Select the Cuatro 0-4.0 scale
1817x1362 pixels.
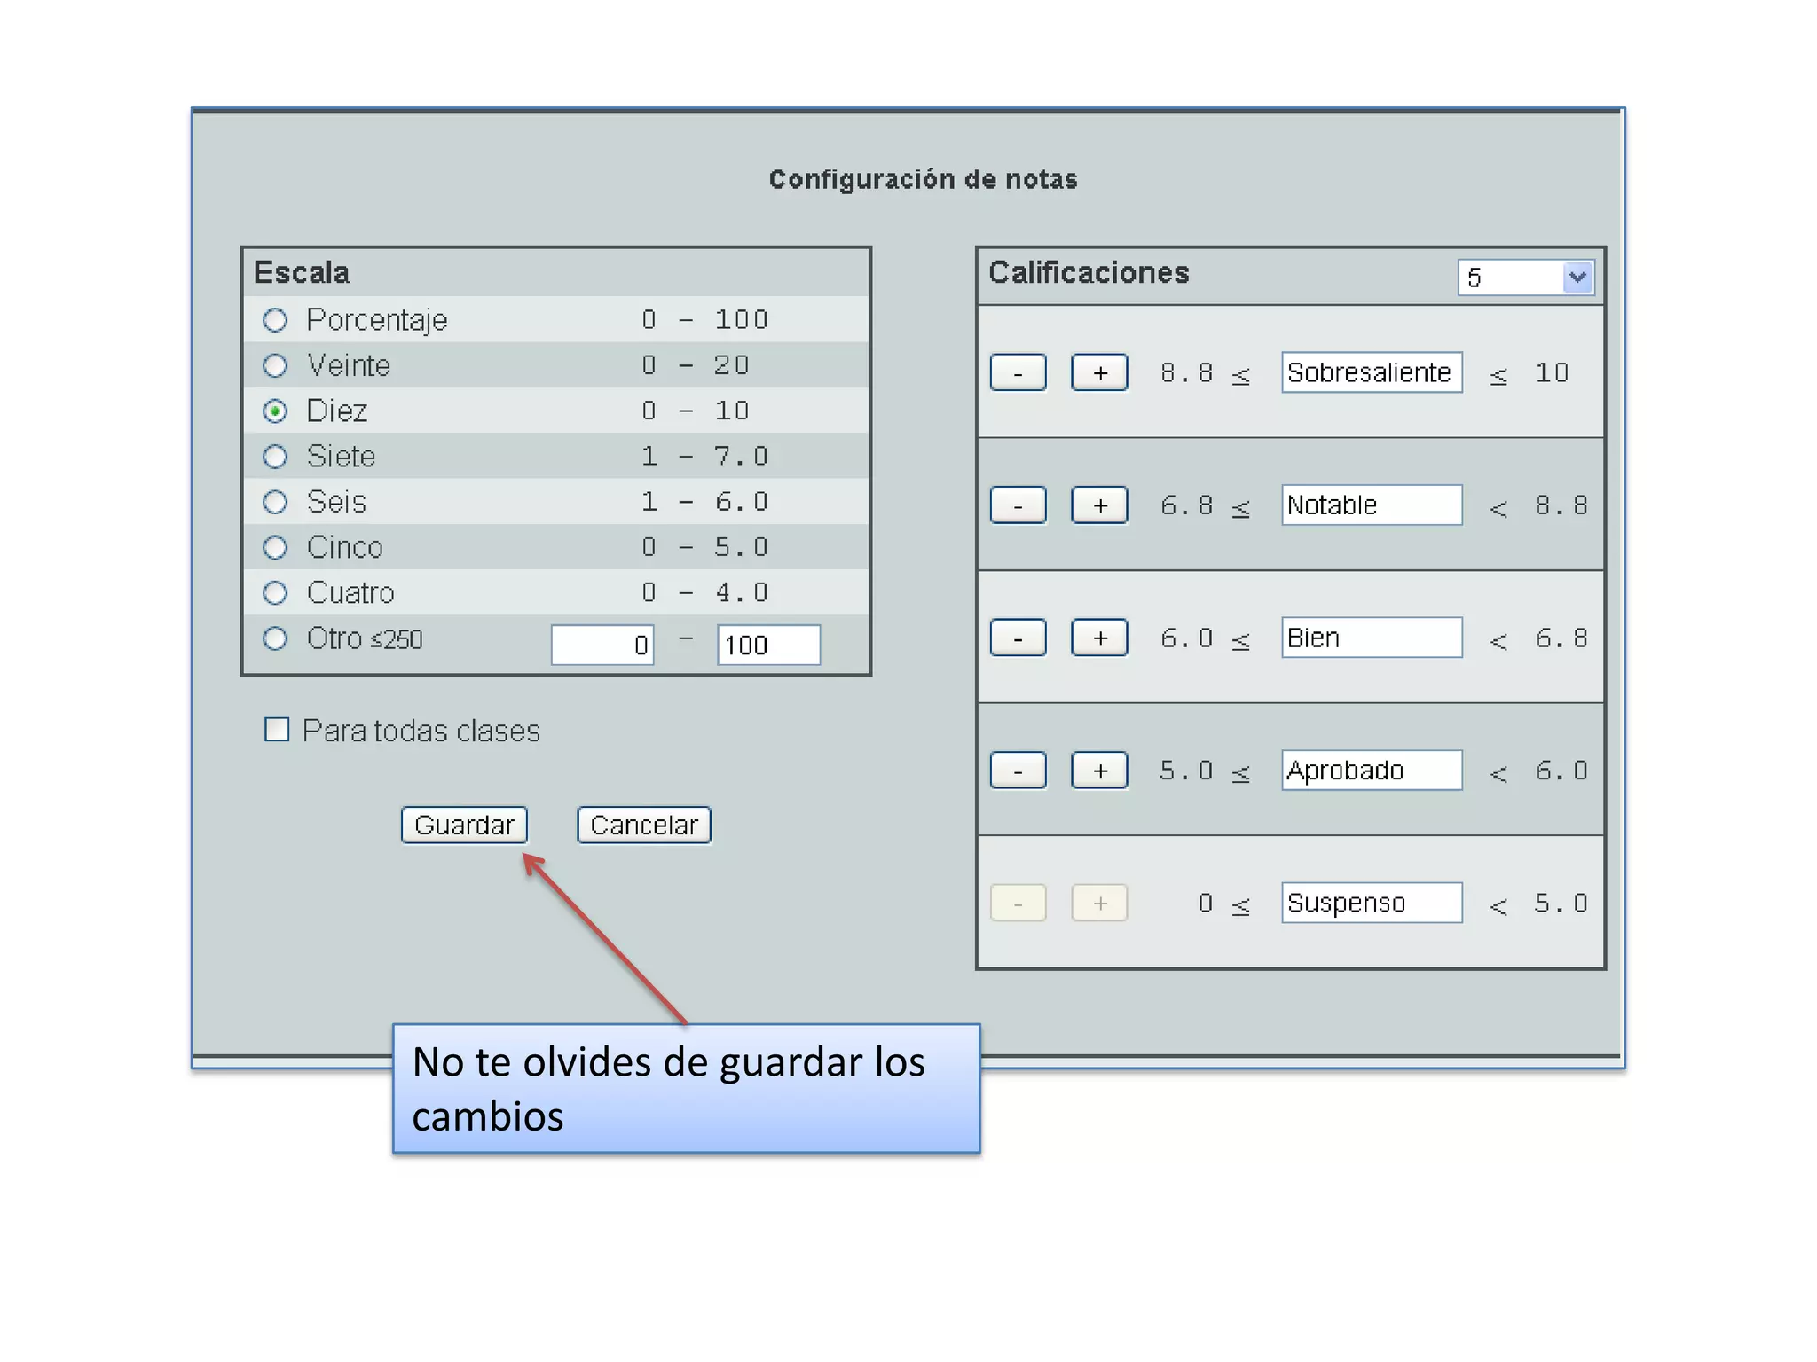(x=276, y=592)
